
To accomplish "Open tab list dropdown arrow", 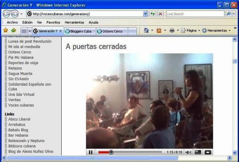I will (30, 31).
